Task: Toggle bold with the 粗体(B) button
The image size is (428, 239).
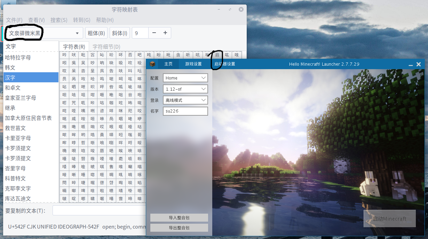Action: click(x=96, y=33)
